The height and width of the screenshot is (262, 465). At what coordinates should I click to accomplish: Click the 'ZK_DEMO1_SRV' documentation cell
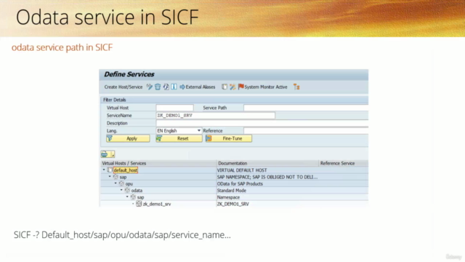(x=232, y=204)
